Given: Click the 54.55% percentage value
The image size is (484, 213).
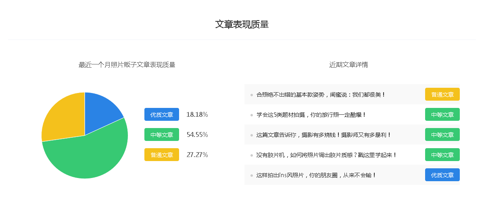Looking at the screenshot, I should pyautogui.click(x=197, y=135).
